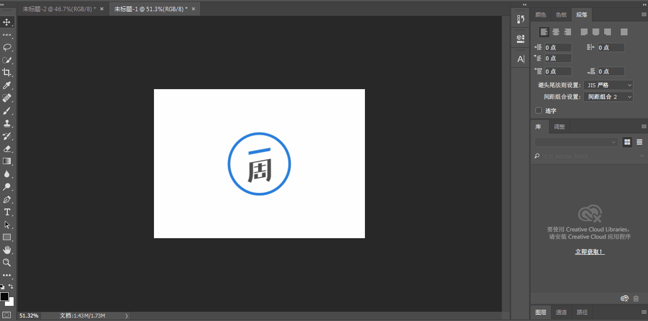Screen dimensions: 648x321
Task: Select the Blur tool
Action: pyautogui.click(x=7, y=174)
